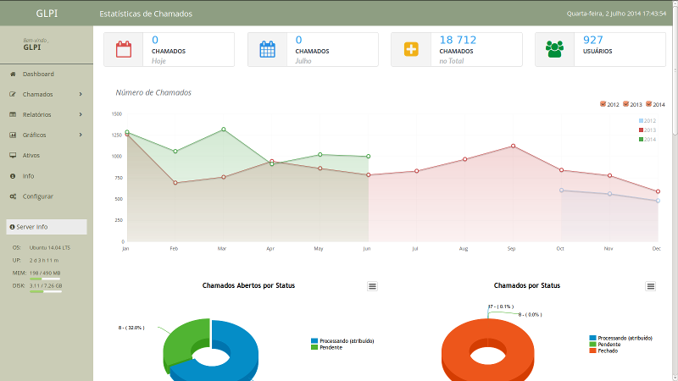Disable the 2014 year checkbox
Screen dimensions: 678x381
point(649,104)
